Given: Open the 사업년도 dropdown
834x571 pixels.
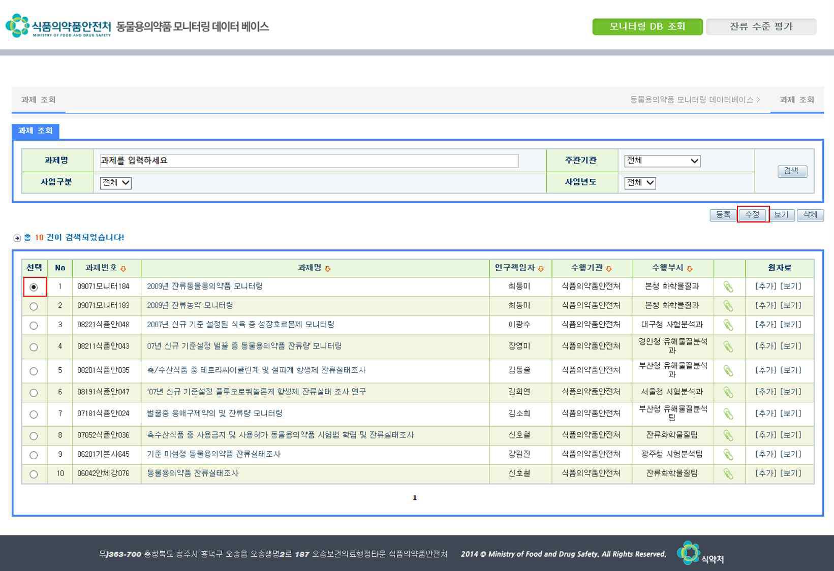Looking at the screenshot, I should [640, 183].
